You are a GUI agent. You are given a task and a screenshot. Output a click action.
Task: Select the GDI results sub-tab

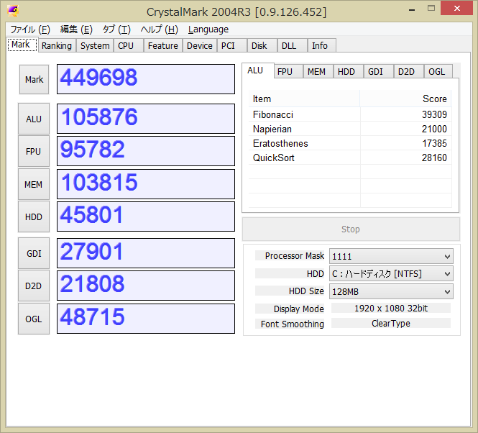(x=379, y=72)
